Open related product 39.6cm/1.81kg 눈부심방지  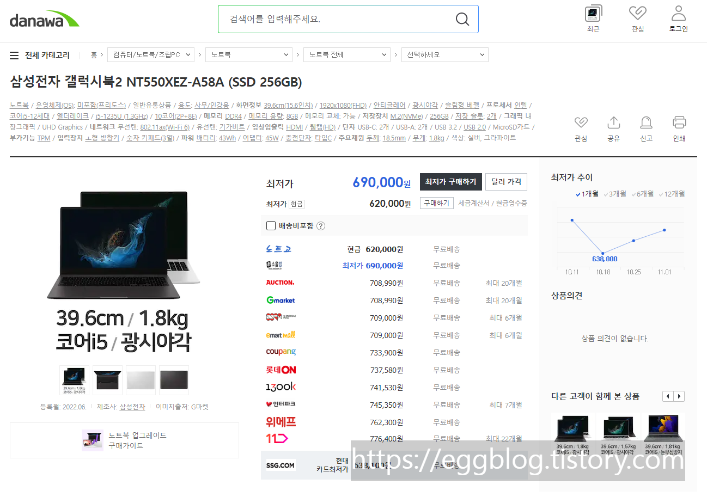(x=662, y=434)
